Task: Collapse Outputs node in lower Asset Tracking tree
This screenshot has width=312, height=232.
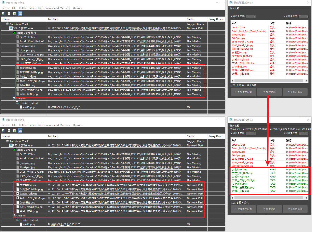Action: pyautogui.click(x=14, y=216)
